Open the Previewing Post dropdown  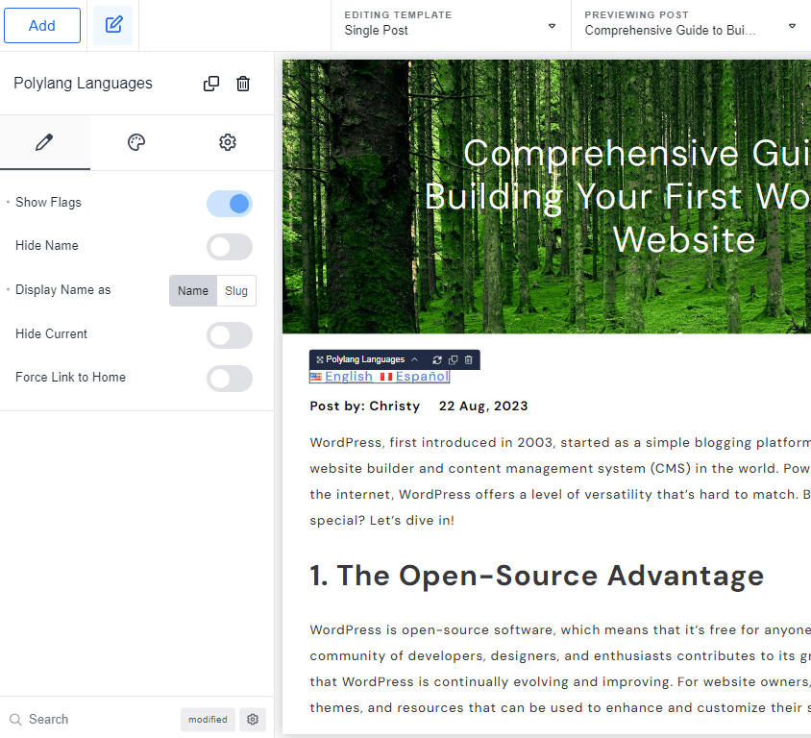tap(691, 25)
